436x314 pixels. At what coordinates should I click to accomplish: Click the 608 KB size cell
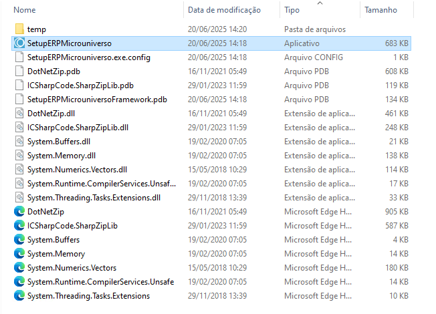pos(397,71)
